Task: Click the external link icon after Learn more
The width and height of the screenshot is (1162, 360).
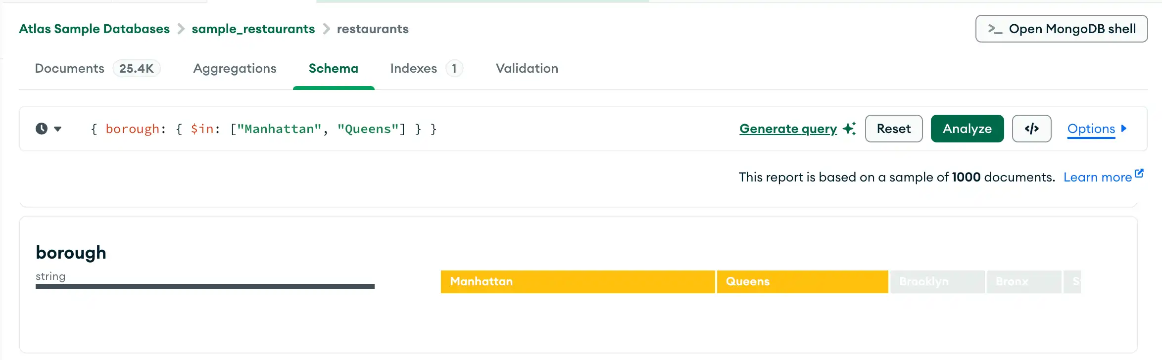Action: tap(1140, 173)
